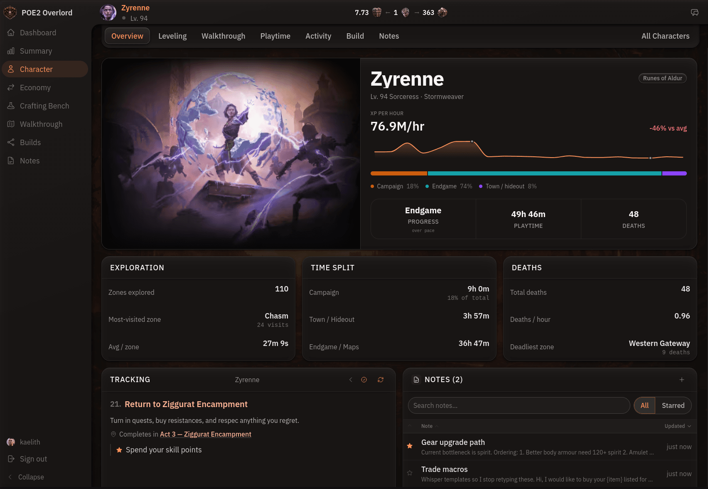This screenshot has height=489, width=708.
Task: Open All Characters link
Action: point(665,36)
